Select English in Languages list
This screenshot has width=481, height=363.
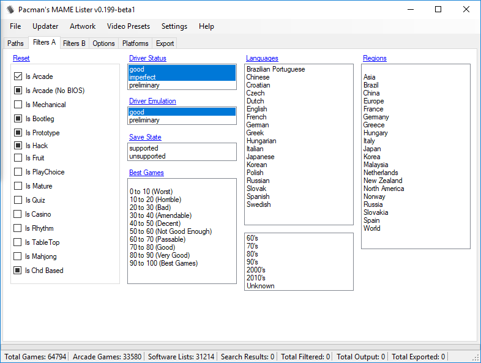(299, 109)
